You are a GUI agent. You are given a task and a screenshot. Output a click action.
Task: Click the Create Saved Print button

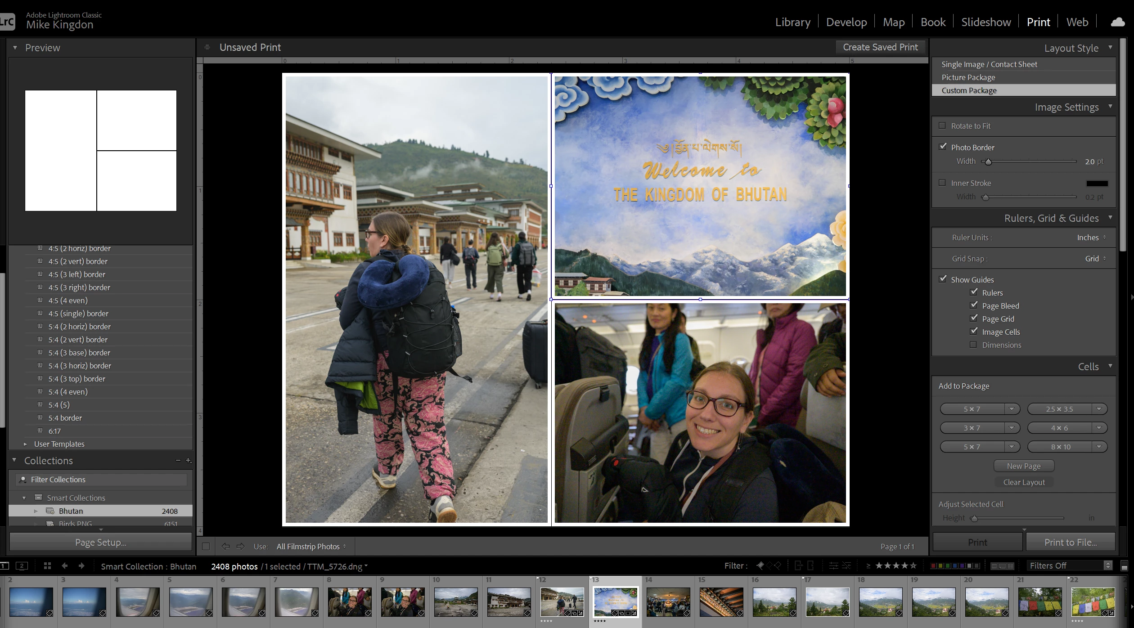click(x=880, y=47)
